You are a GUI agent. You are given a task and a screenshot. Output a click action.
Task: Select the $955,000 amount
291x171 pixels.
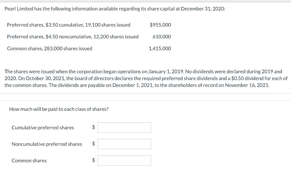(160, 25)
